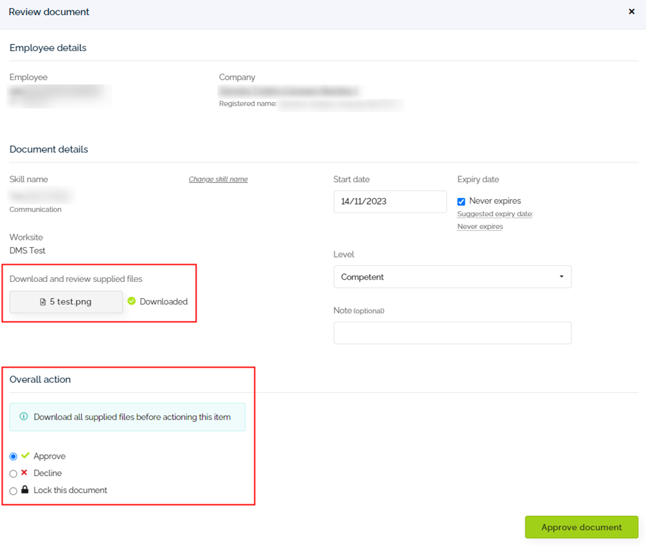
Task: Click the padlock beside Lock this document
Action: click(x=25, y=490)
